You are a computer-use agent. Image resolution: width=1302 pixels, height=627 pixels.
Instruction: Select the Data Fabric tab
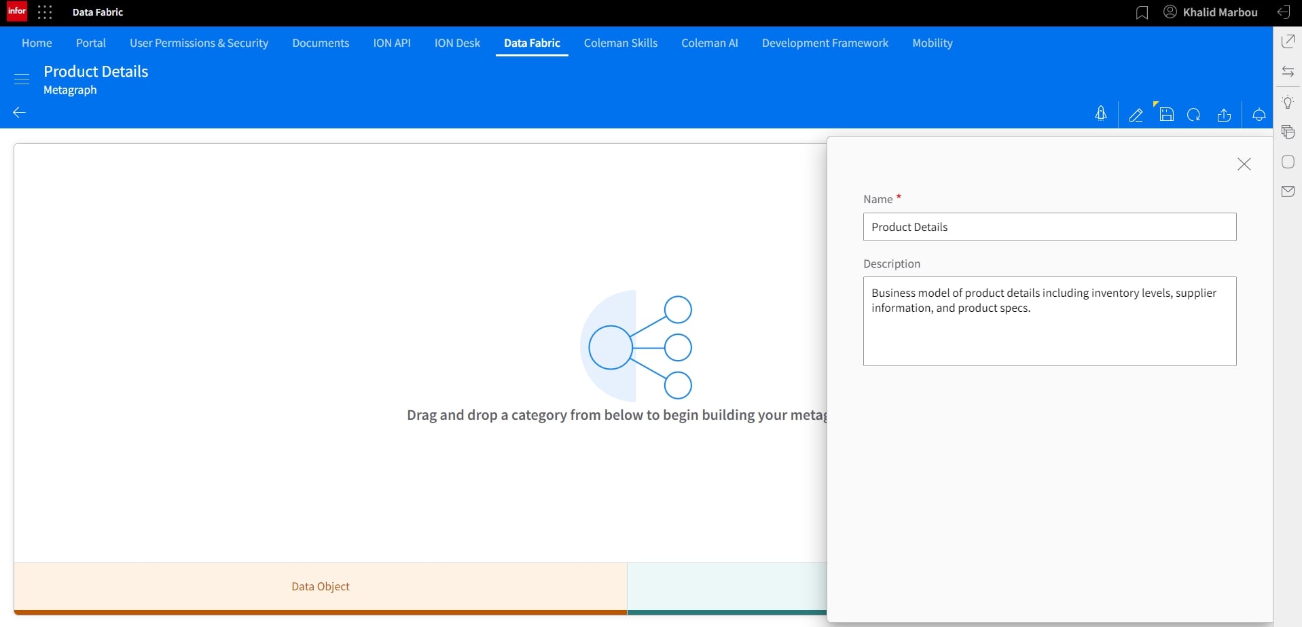(532, 43)
